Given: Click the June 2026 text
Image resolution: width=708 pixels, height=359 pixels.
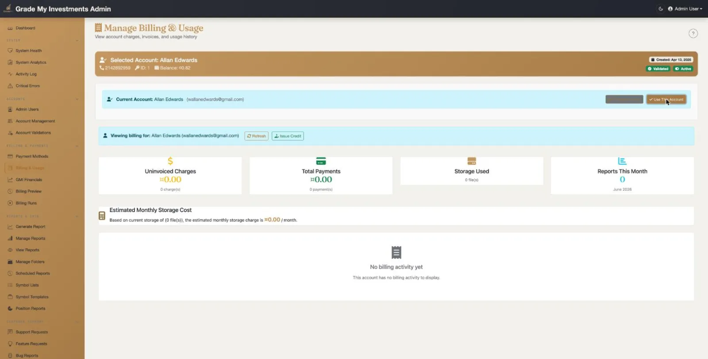Looking at the screenshot, I should (x=622, y=189).
